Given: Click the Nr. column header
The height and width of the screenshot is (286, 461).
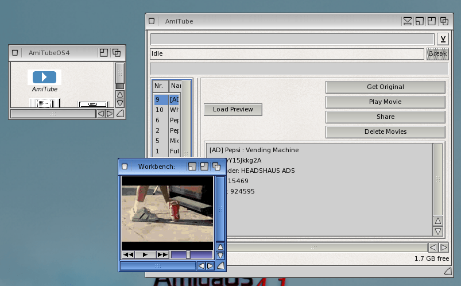Looking at the screenshot, I should coord(159,86).
